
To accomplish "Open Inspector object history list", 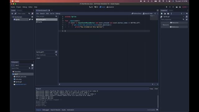I will (187, 13).
